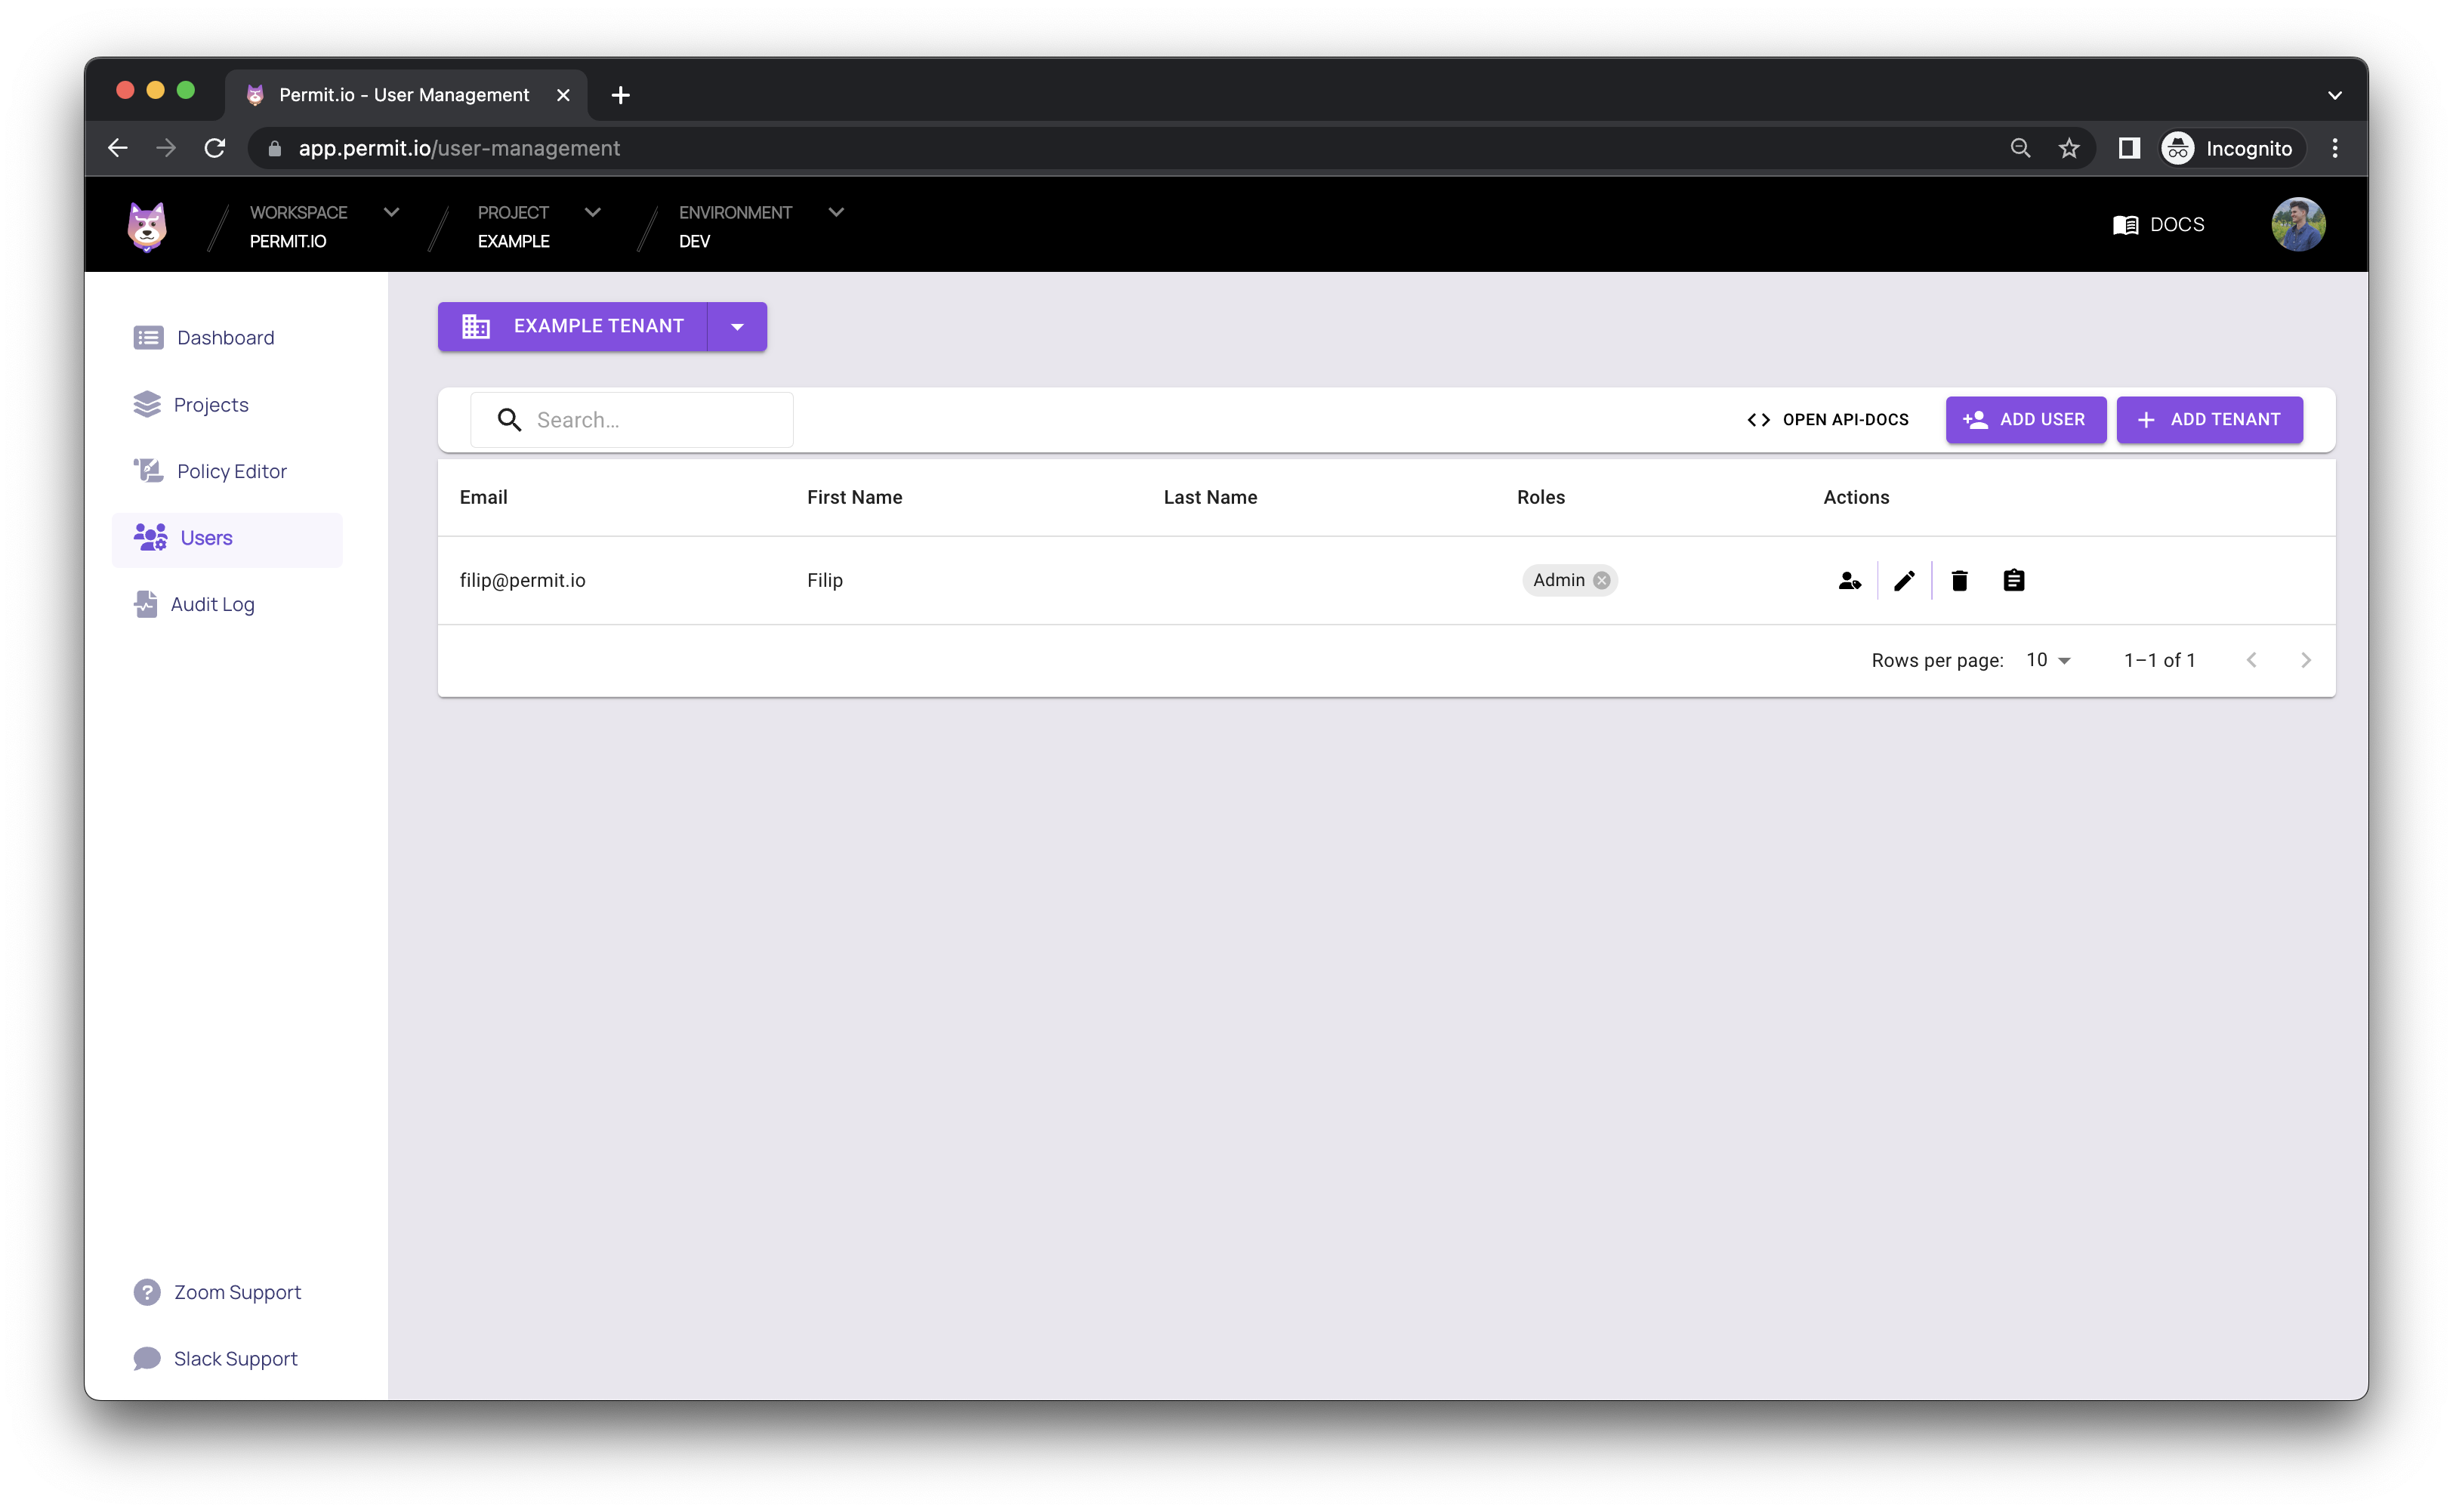Click the user profile icon for Filip
This screenshot has height=1512, width=2453.
[1850, 580]
